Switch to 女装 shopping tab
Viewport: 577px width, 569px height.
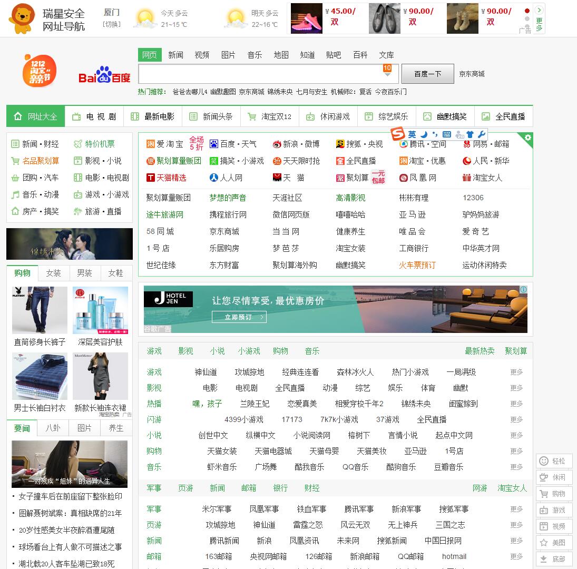pos(53,273)
